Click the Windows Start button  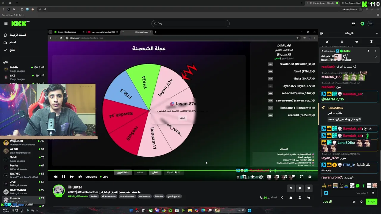click(249, 210)
